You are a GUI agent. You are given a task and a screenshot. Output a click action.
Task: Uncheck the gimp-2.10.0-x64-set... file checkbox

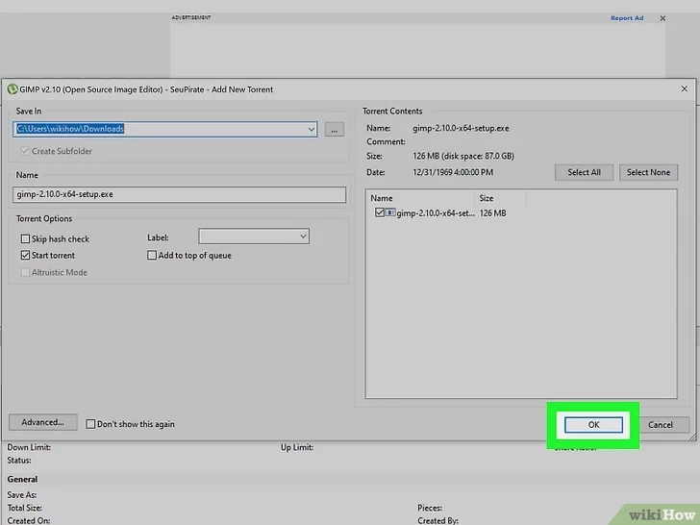tap(380, 212)
